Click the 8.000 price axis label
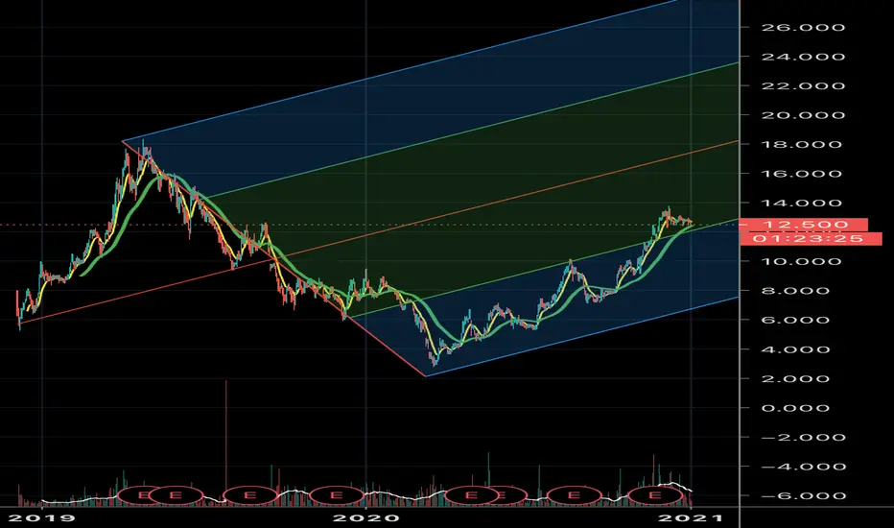 (795, 291)
